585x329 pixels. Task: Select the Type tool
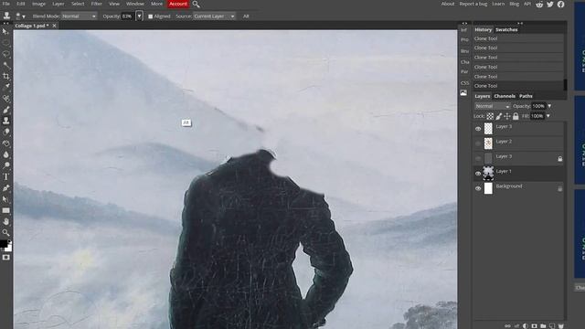tap(5, 176)
